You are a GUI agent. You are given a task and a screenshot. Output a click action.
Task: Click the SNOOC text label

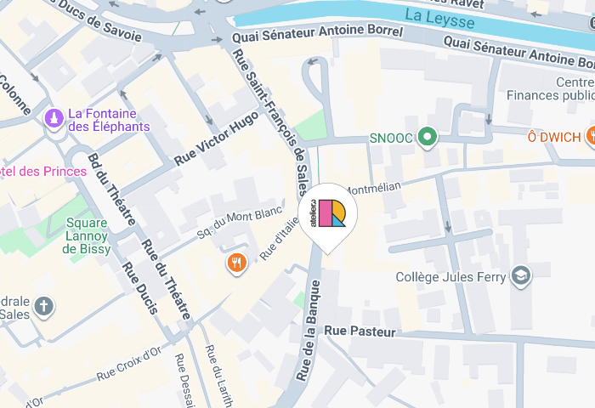point(391,139)
